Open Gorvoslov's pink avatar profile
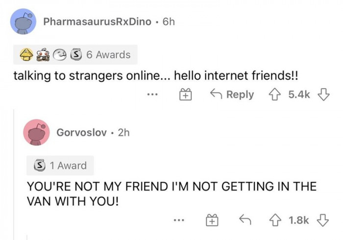The image size is (343, 240). point(36,132)
